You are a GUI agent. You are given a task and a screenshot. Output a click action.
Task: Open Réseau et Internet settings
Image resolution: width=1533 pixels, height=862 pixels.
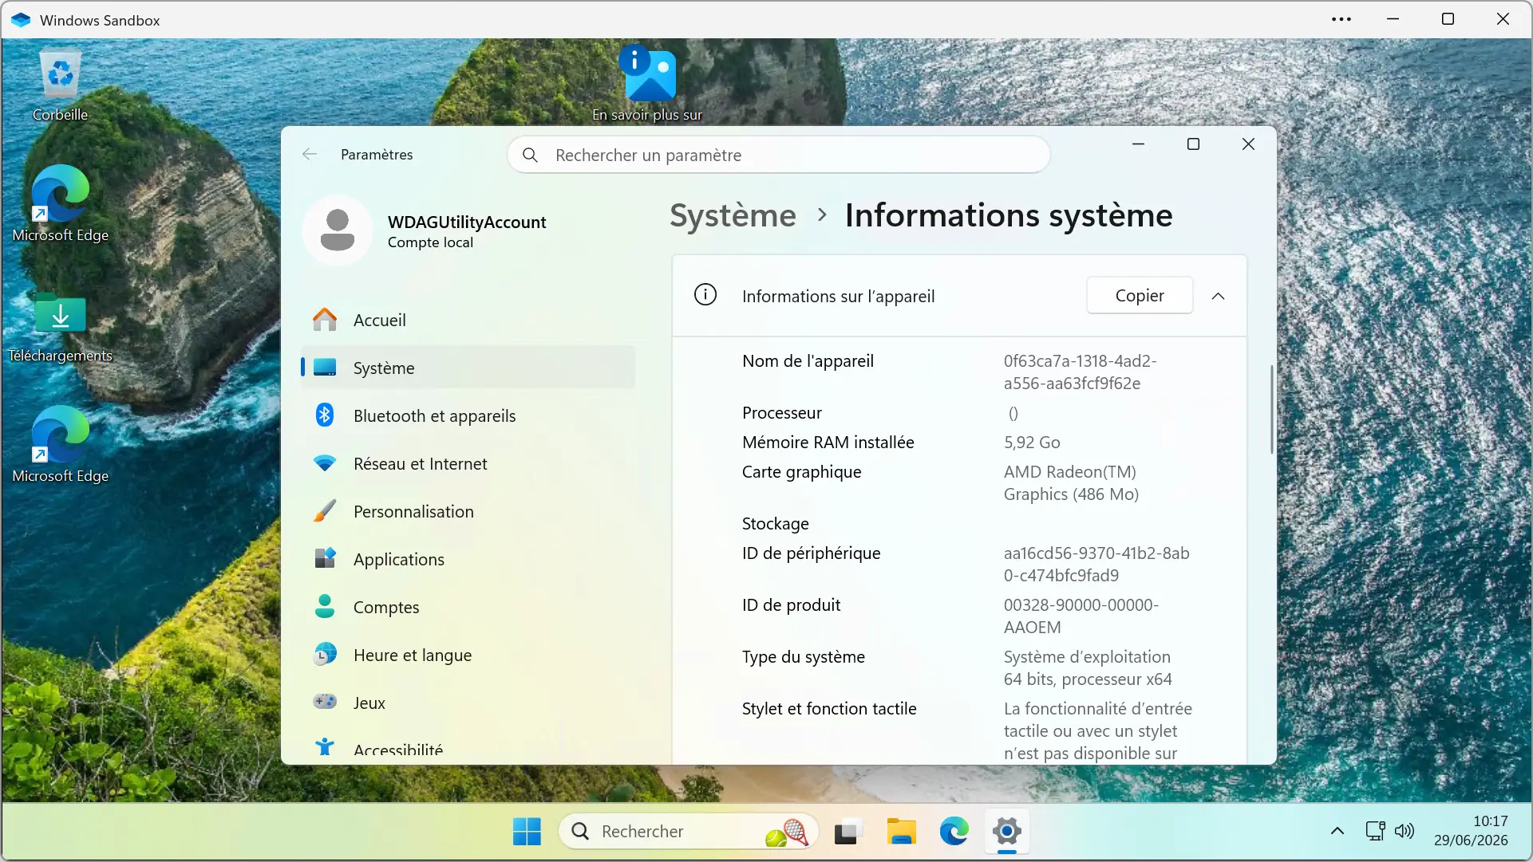tap(468, 463)
